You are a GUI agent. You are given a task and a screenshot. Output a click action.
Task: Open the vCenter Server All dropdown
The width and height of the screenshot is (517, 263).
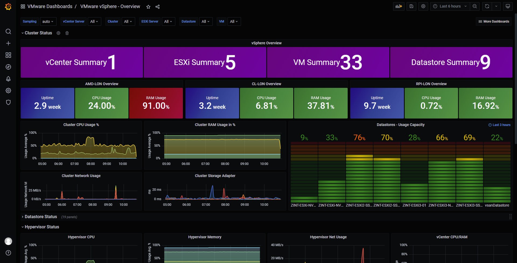click(94, 21)
